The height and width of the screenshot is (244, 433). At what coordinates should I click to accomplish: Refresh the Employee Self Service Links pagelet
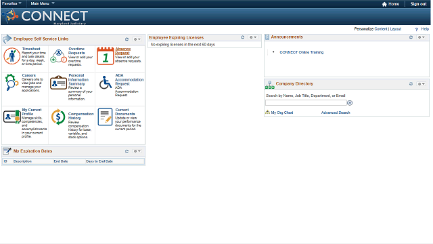127,39
